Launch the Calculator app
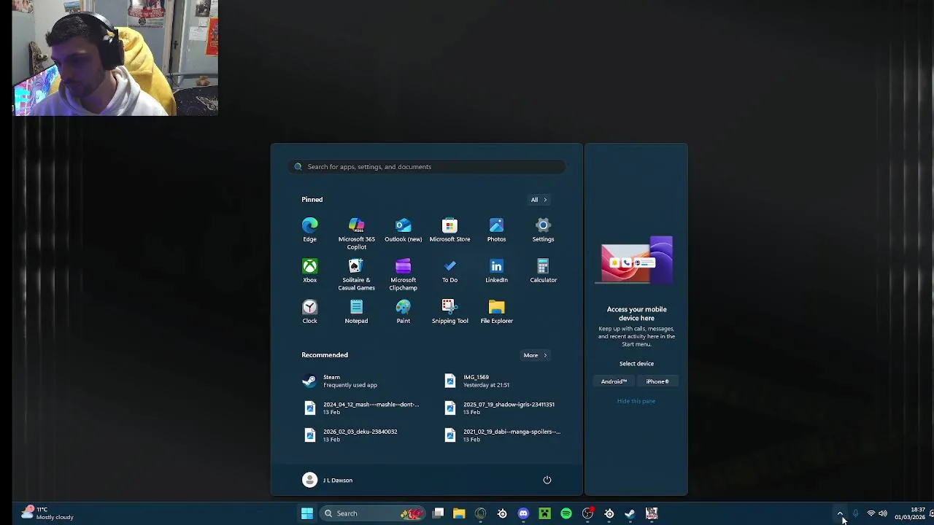934x525 pixels. [x=543, y=271]
